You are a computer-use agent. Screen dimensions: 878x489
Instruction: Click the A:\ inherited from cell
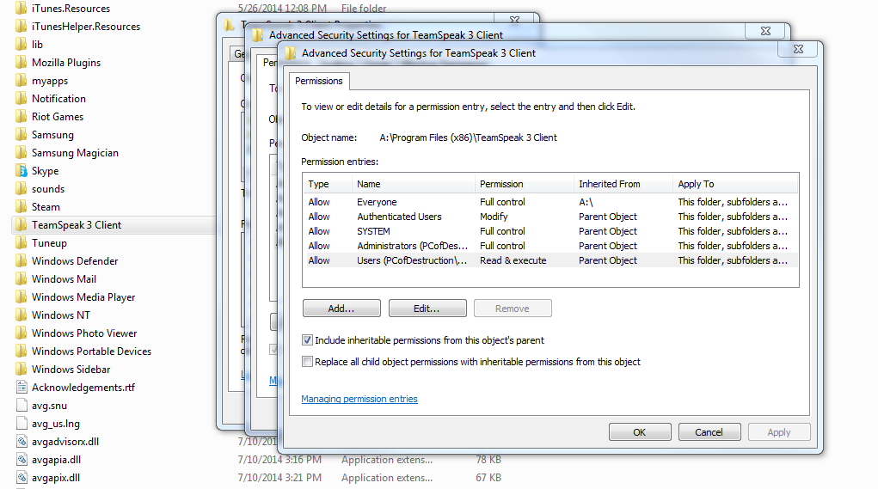point(586,202)
